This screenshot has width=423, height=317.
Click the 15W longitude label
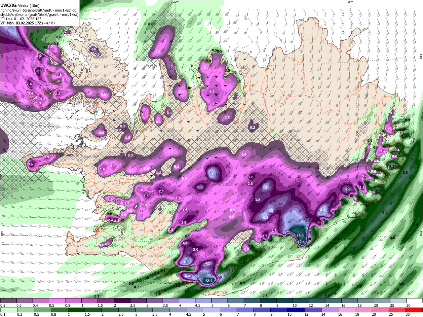click(x=350, y=2)
